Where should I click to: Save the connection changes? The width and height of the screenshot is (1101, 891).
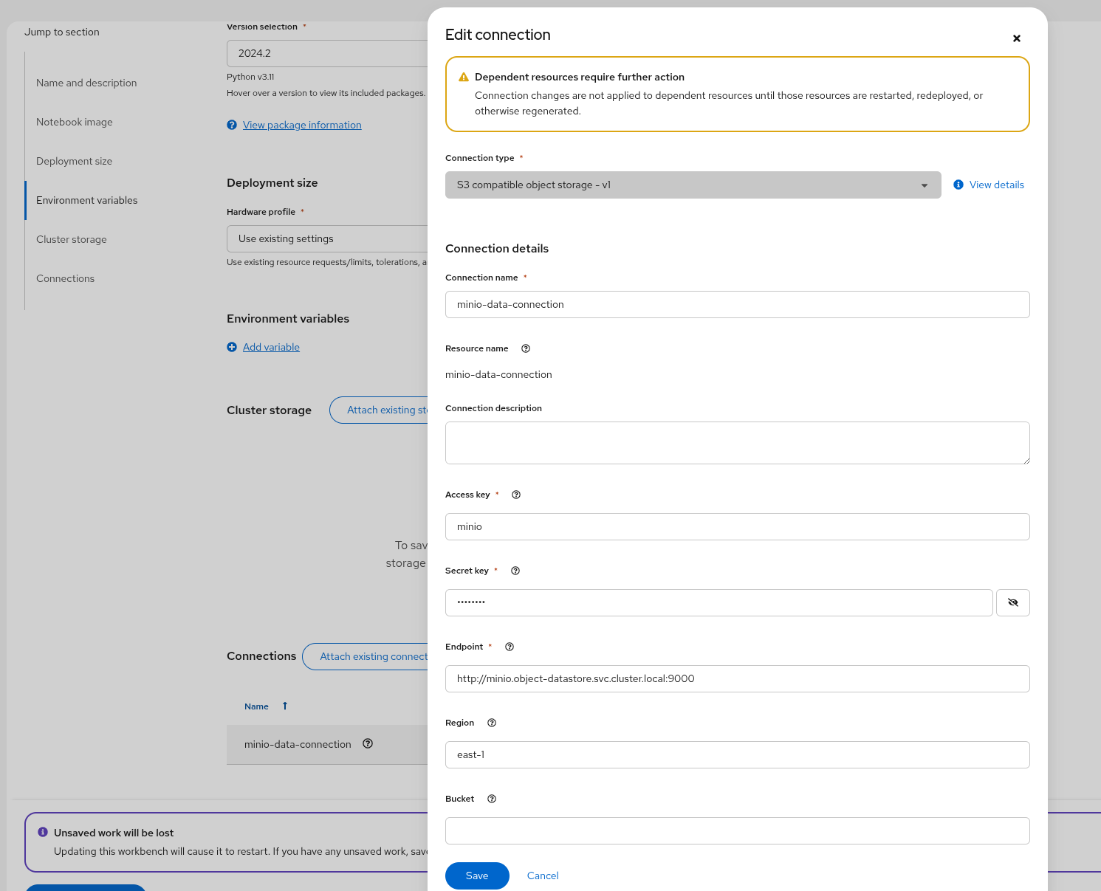477,875
